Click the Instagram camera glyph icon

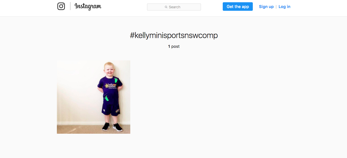pos(61,6)
